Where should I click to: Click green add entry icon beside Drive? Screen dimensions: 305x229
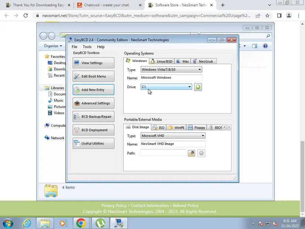198,87
